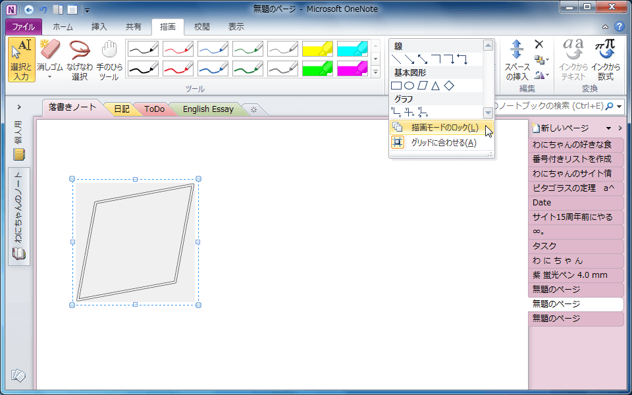Switch to the 表示 (View) ribbon tab
Viewport: 632px width, 395px height.
point(236,27)
